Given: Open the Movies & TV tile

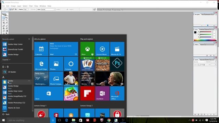Looking at the screenshot, I should pyautogui.click(x=117, y=49).
